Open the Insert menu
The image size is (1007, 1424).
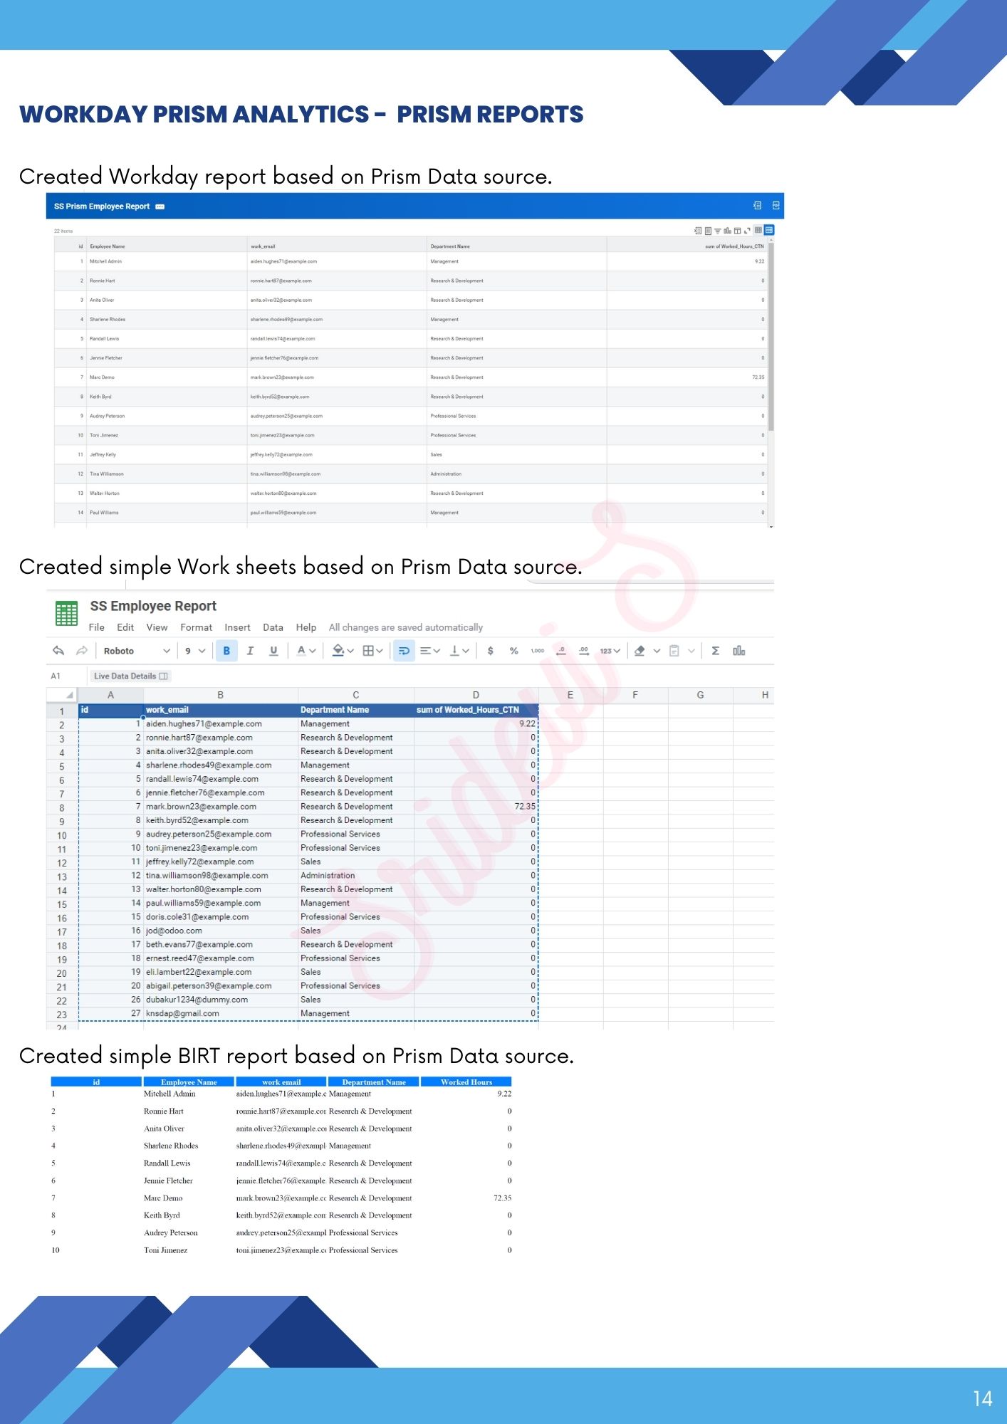(237, 627)
